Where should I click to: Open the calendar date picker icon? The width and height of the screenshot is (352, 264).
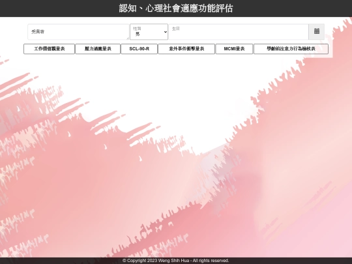[x=317, y=32]
